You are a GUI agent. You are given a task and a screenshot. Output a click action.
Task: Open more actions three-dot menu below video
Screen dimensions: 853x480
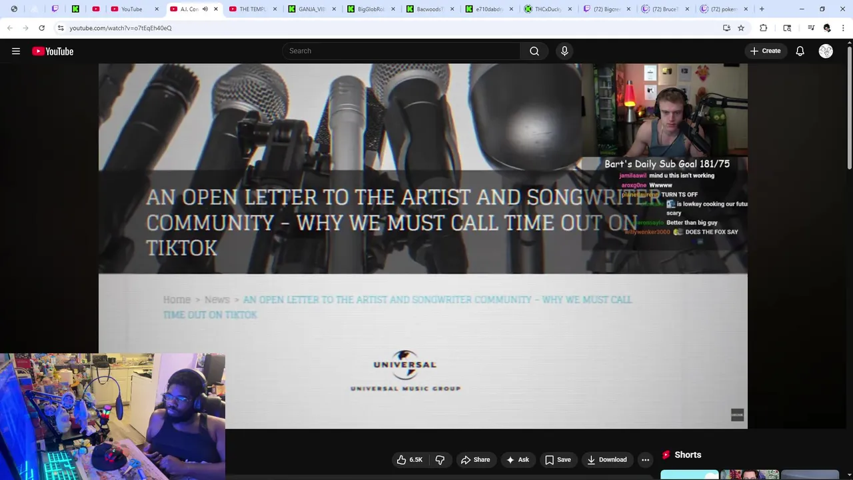pos(645,460)
